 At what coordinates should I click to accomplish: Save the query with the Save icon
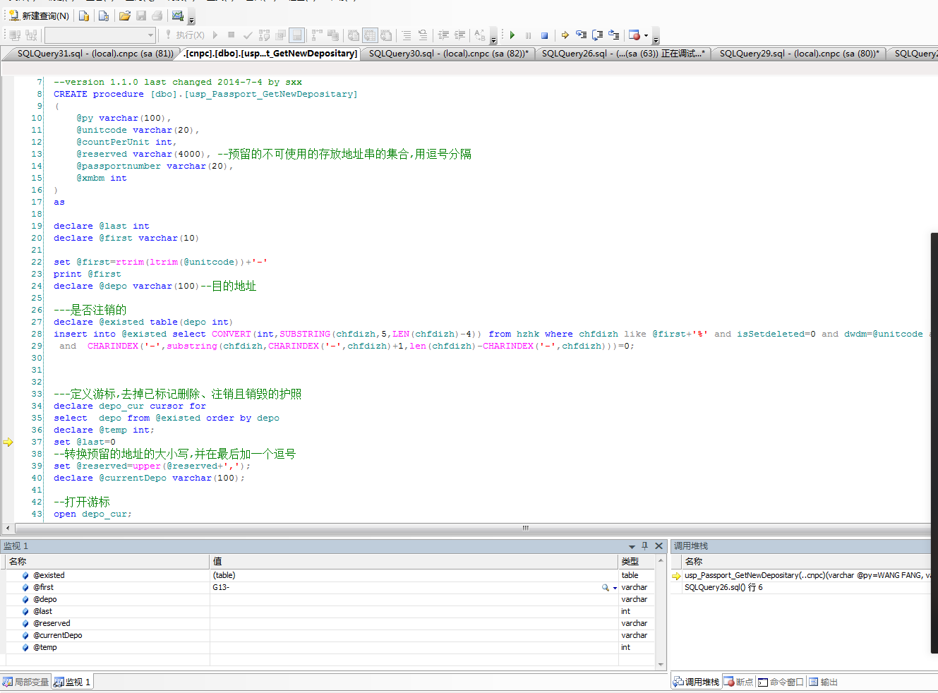140,14
